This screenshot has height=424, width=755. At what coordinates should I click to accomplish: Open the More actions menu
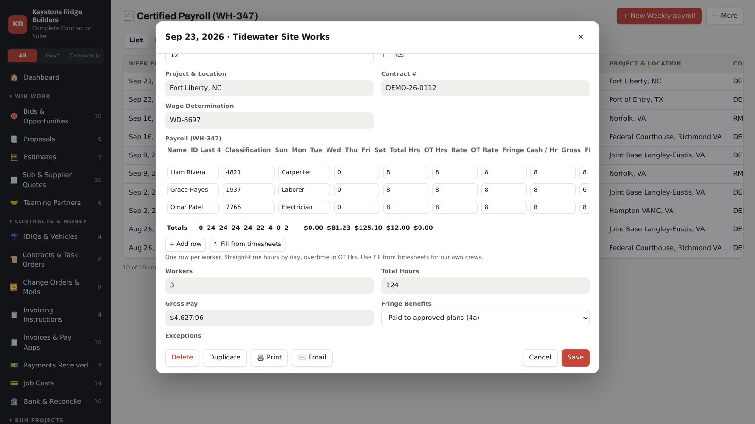click(725, 16)
